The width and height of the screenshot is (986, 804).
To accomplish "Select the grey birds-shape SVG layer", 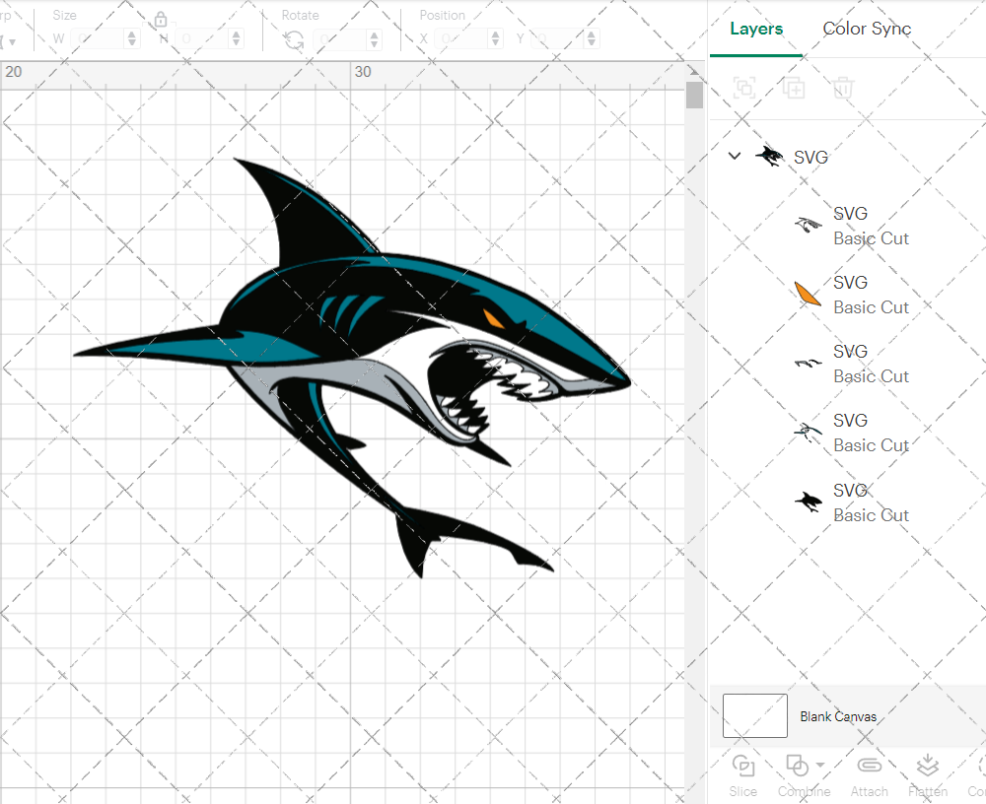I will pyautogui.click(x=809, y=364).
